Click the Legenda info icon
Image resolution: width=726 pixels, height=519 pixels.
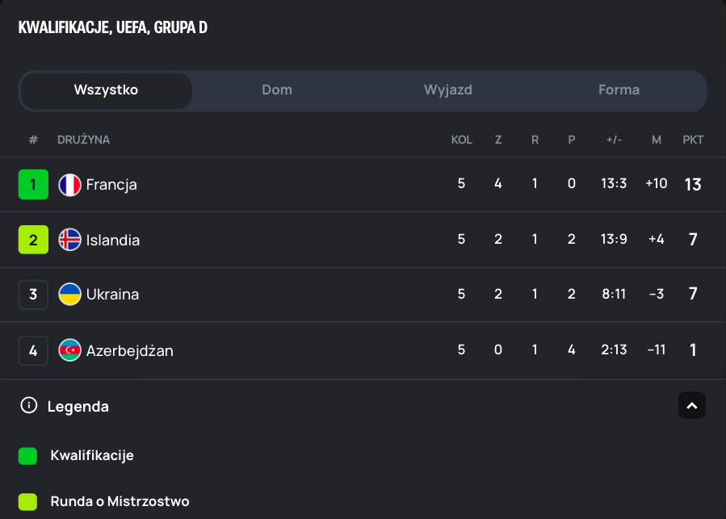[x=29, y=406]
